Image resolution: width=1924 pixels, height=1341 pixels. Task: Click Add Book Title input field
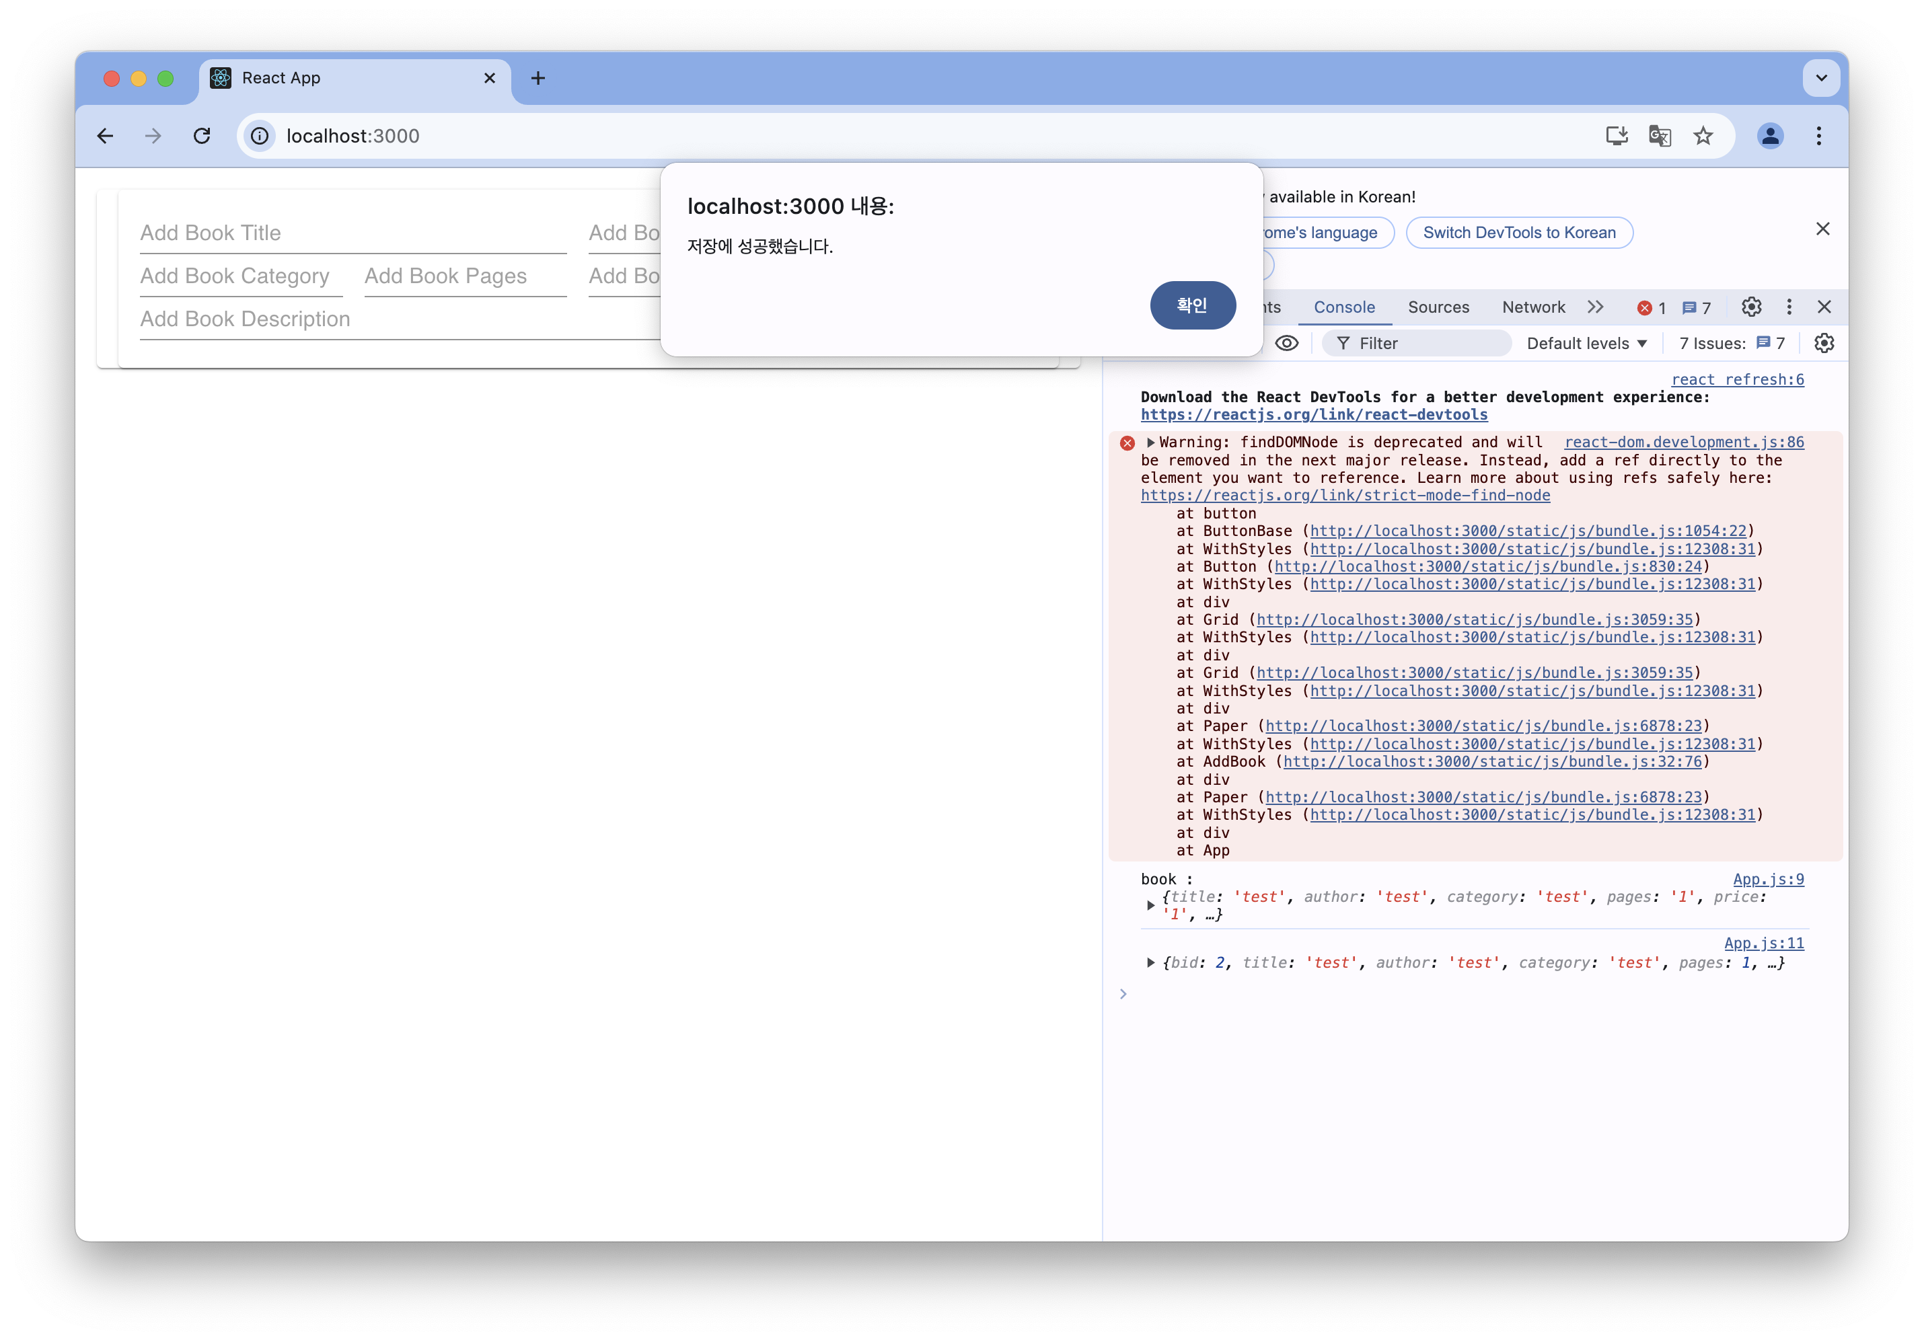click(352, 233)
